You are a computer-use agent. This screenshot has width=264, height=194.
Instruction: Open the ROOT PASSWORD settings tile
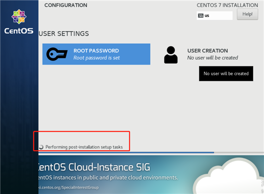[x=96, y=54]
